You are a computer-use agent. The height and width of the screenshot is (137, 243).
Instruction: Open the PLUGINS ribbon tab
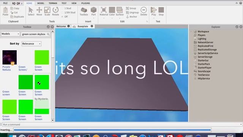click(x=85, y=3)
